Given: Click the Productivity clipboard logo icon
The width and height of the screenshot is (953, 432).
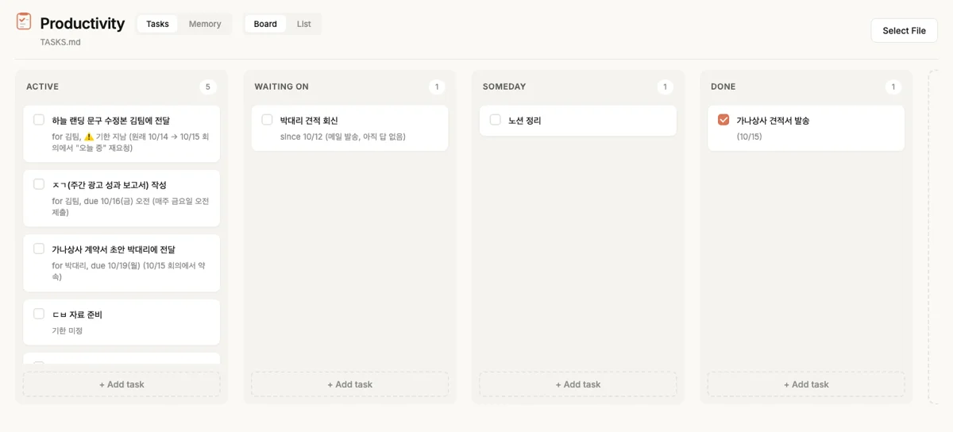Looking at the screenshot, I should [x=24, y=21].
